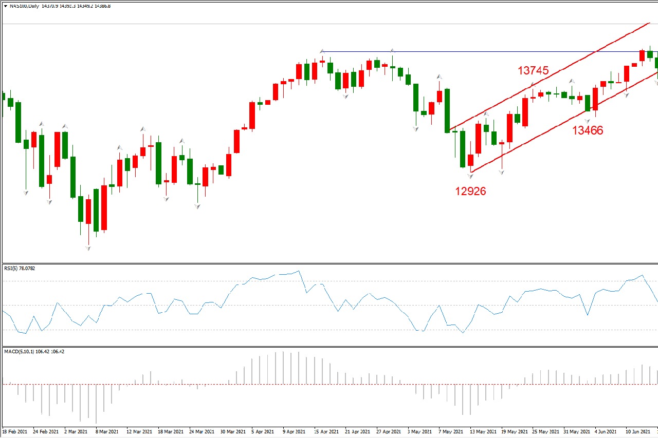Viewport: 658px width, 438px height.
Task: Click the 18 Feb 2021 date label
Action: (x=15, y=432)
